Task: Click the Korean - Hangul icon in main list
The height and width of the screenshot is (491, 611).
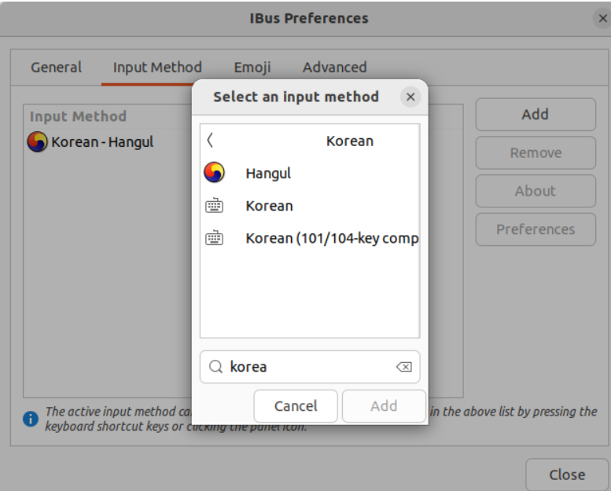Action: coord(37,141)
